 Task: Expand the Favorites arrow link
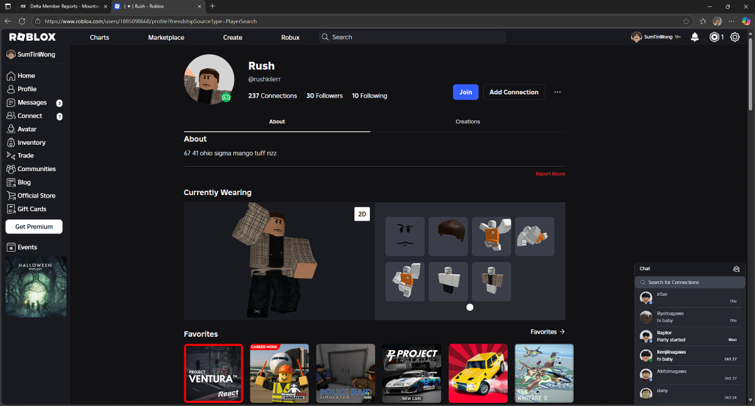(547, 332)
